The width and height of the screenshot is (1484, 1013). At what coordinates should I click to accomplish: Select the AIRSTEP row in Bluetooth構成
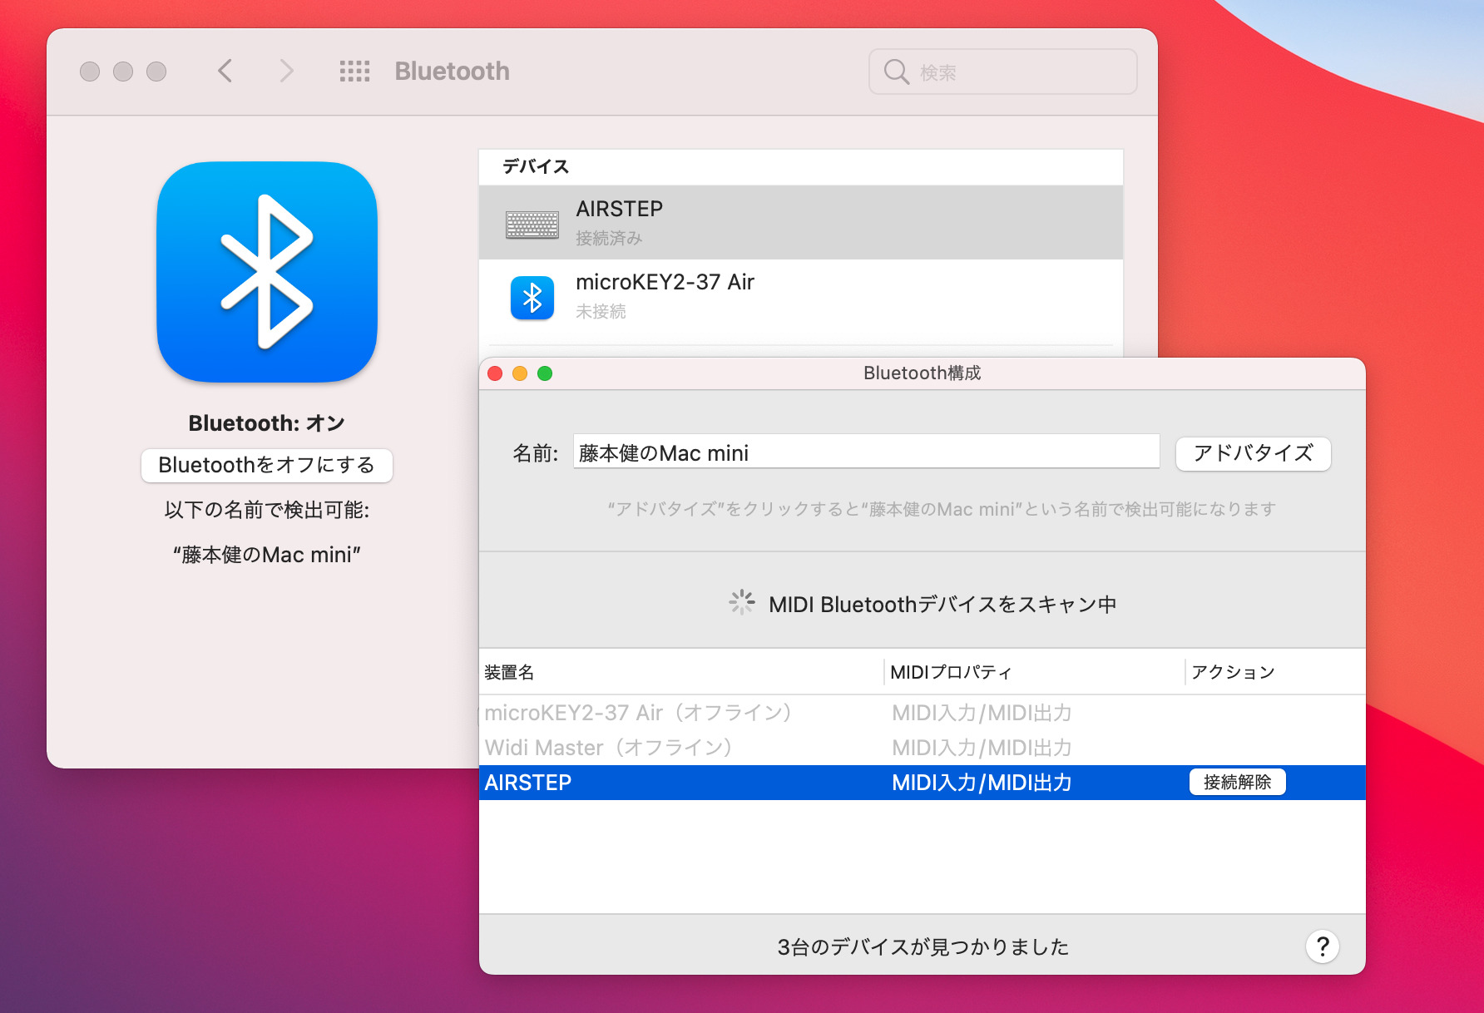coord(922,783)
